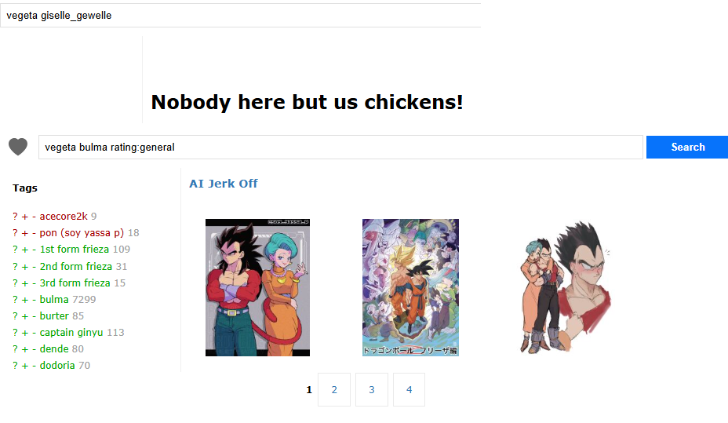This screenshot has width=728, height=423.
Task: Go to results page 2
Action: [334, 389]
